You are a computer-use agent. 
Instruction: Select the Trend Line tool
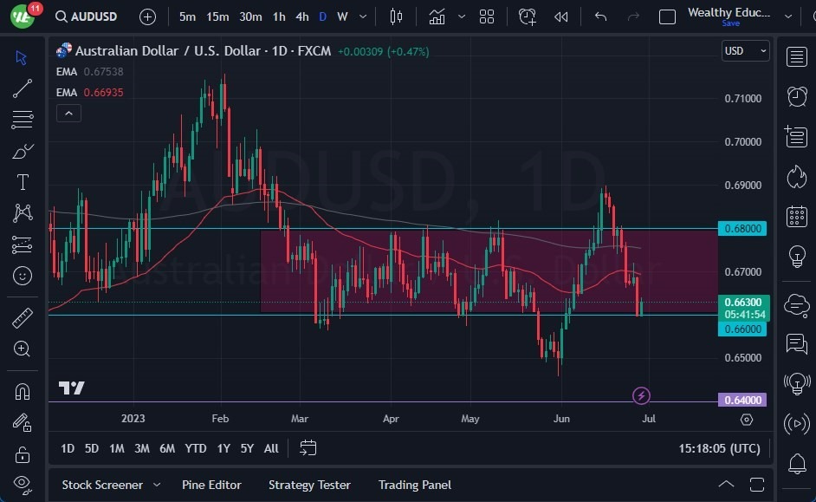coord(22,88)
